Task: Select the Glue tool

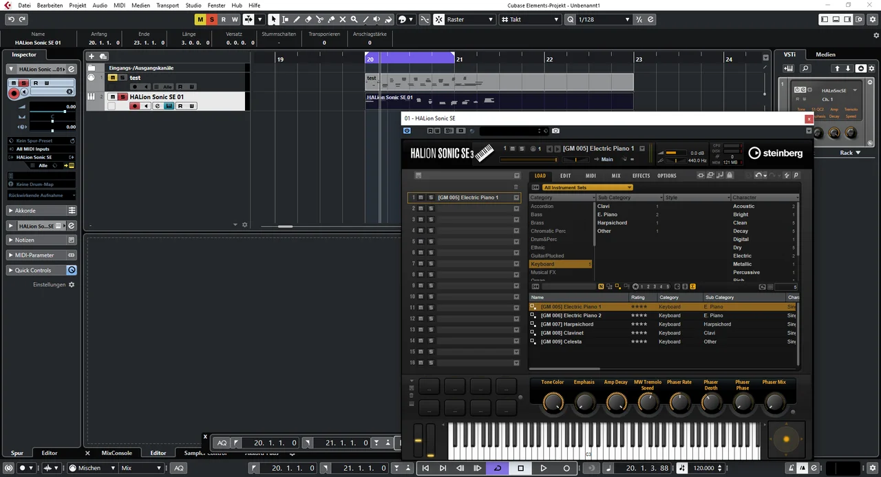Action: click(331, 19)
